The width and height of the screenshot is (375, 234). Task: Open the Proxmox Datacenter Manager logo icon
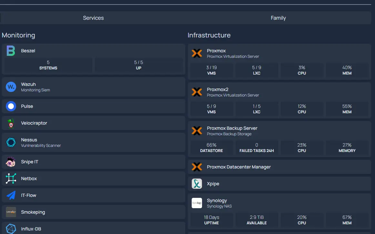point(197,167)
